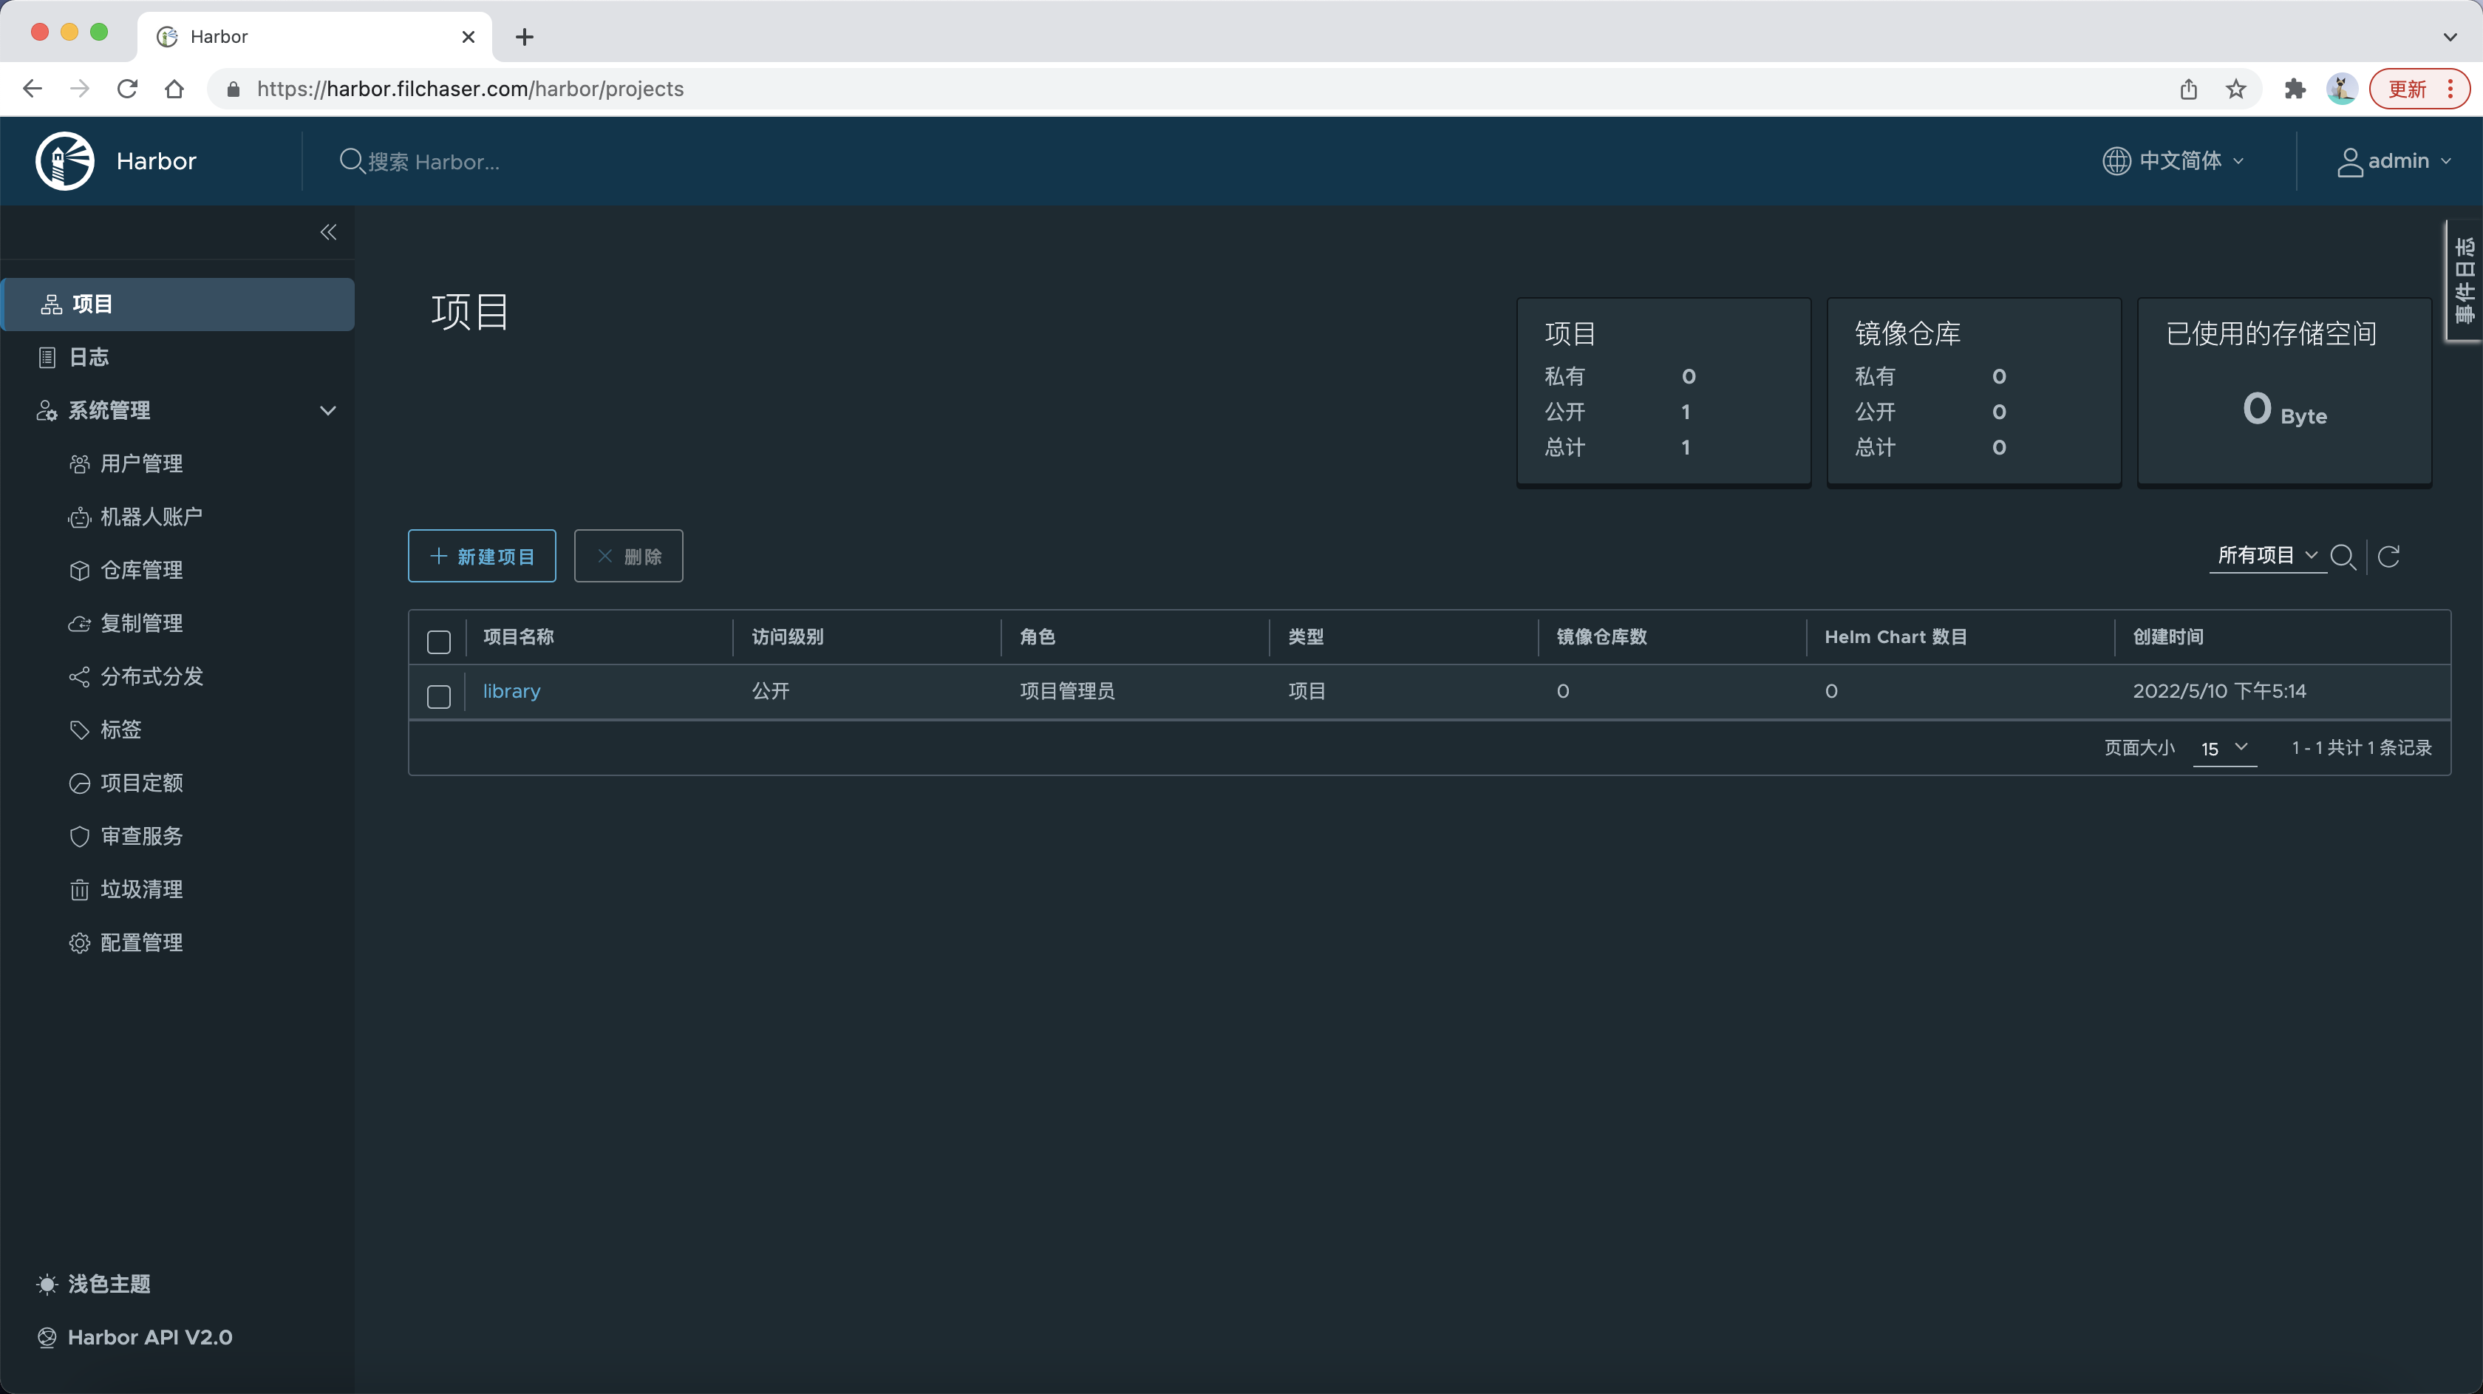Open the admin user dropdown
Viewport: 2483px width, 1394px height.
2394,161
